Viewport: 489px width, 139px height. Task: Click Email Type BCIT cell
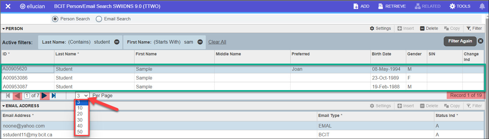tap(375, 135)
